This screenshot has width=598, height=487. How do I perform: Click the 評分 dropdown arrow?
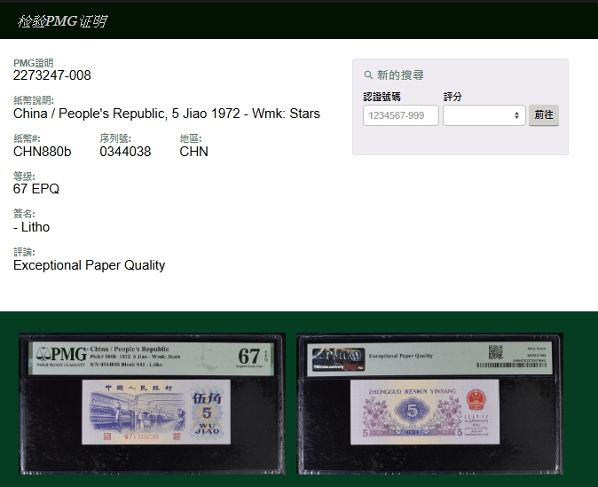517,115
